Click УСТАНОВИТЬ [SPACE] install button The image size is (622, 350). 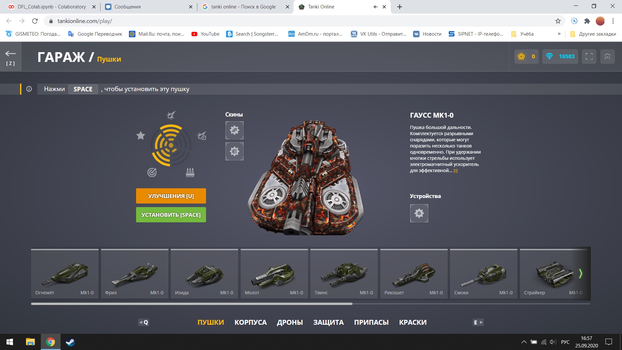click(171, 215)
